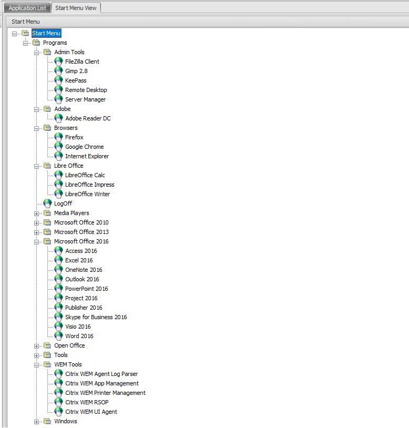This screenshot has height=428, width=409.
Task: Click the Citrix WEM App Management icon
Action: point(58,383)
